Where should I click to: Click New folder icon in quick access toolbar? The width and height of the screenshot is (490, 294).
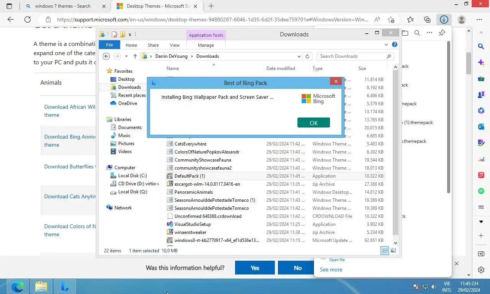122,34
